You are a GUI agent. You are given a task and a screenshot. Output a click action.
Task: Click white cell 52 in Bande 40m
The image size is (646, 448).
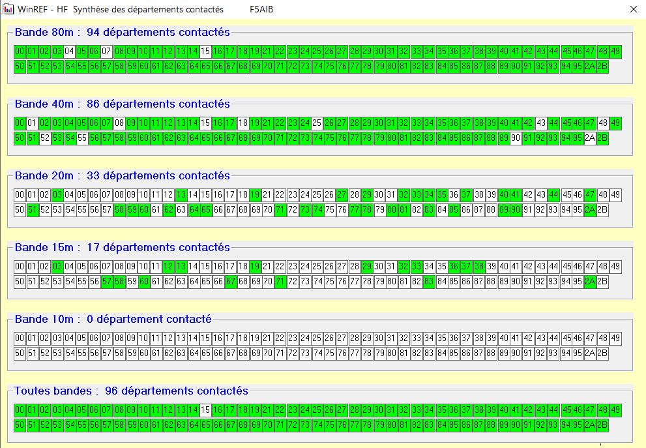(x=45, y=138)
